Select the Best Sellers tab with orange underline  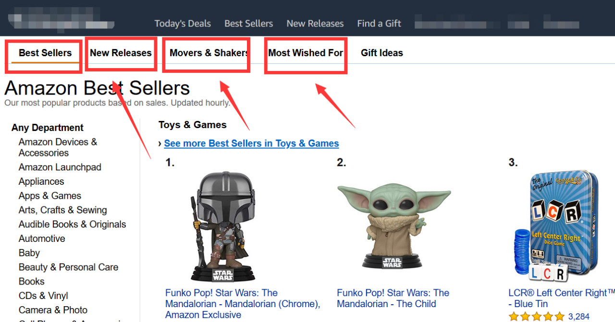(45, 53)
